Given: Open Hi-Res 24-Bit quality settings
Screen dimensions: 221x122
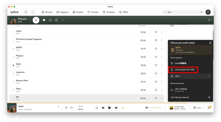Looking at the screenshot, I should tap(177, 108).
